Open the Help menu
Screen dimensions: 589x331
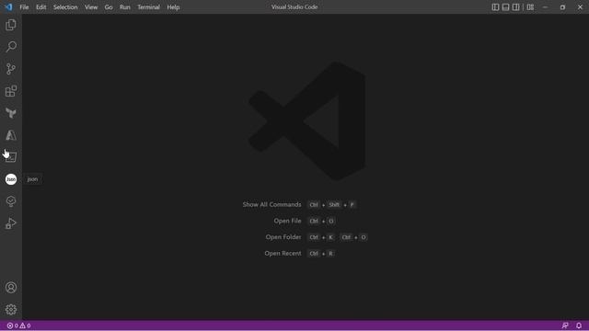173,7
